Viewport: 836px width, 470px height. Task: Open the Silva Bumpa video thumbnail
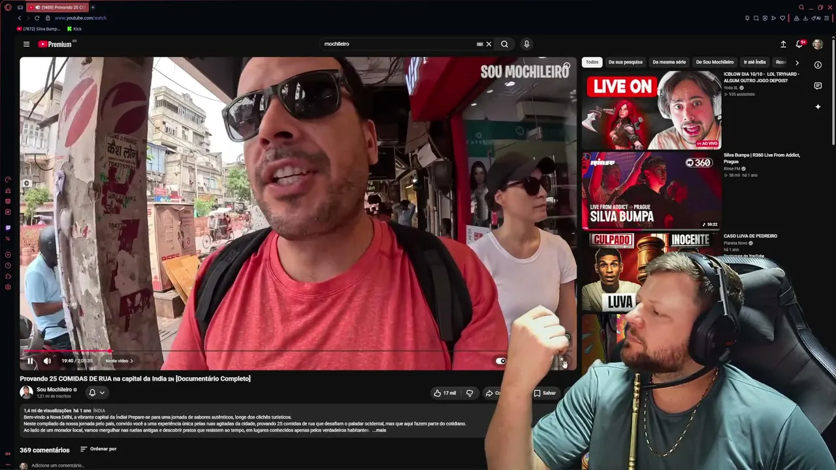[x=651, y=191]
